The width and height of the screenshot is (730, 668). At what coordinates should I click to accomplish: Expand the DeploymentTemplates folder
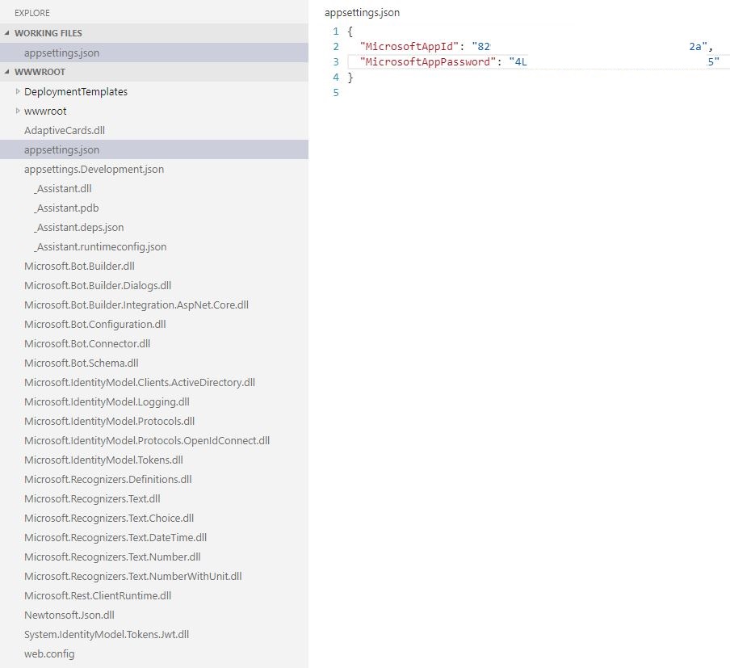18,91
